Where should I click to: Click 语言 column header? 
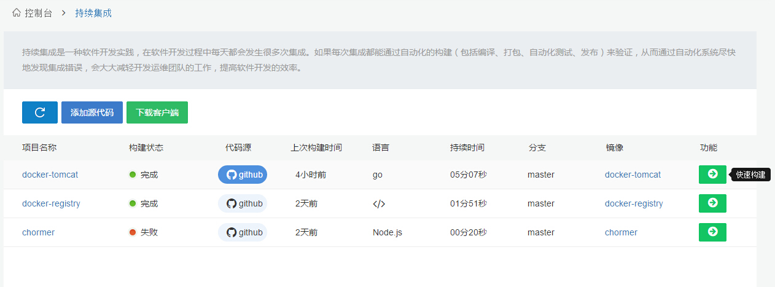pyautogui.click(x=381, y=147)
